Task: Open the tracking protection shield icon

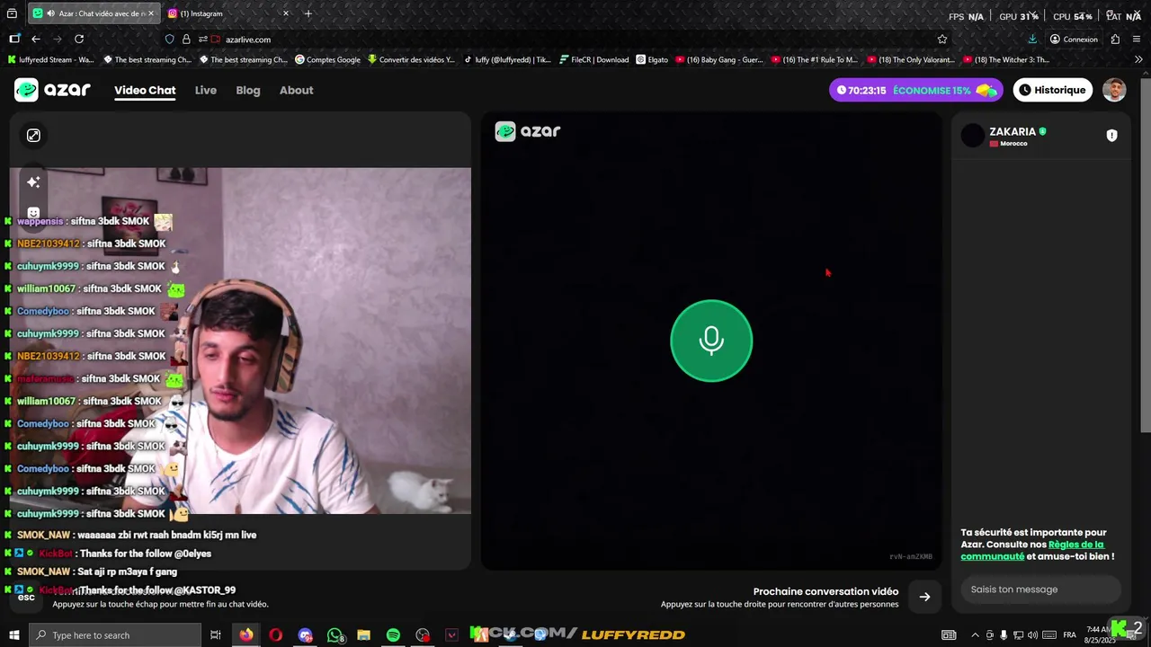Action: [169, 40]
